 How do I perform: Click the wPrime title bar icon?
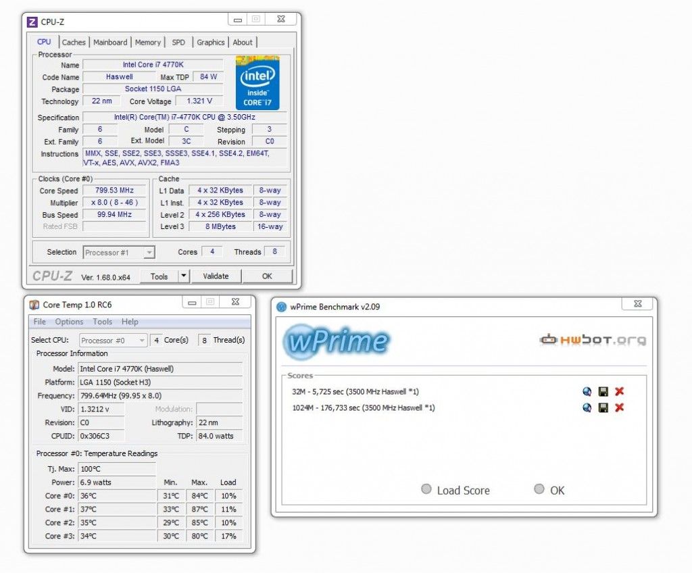(281, 307)
